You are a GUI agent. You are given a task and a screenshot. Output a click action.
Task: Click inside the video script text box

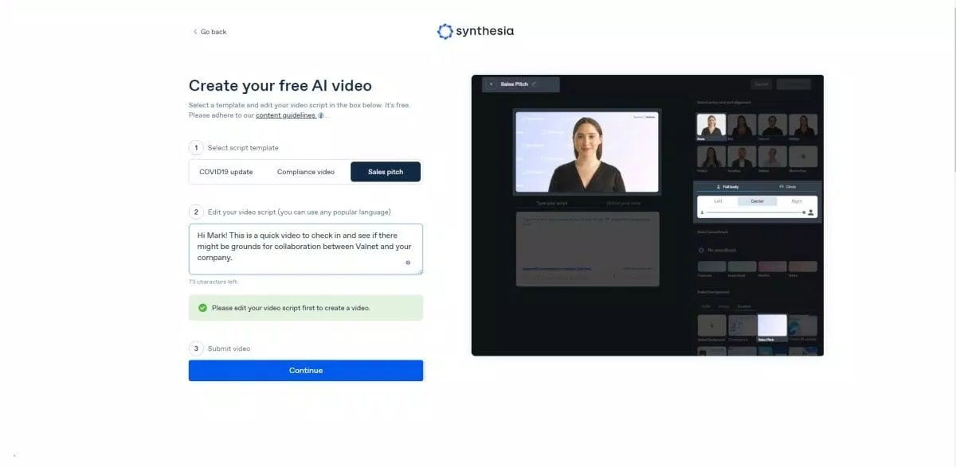click(305, 248)
